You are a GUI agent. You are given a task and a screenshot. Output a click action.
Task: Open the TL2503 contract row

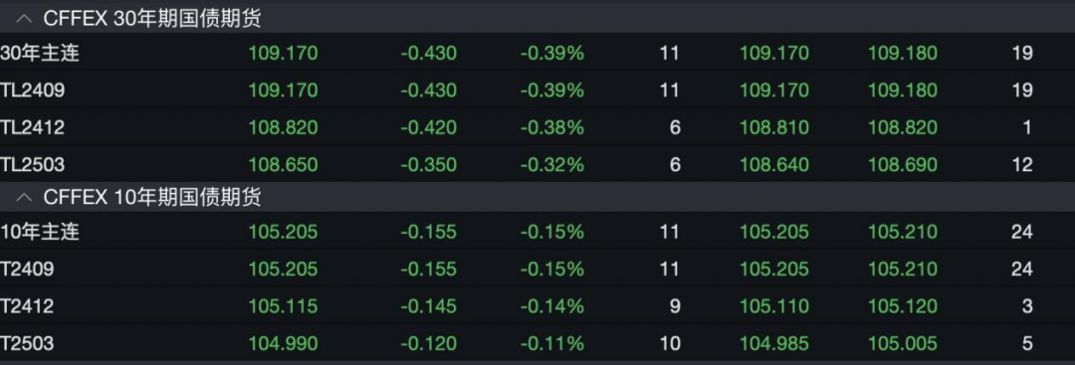[x=537, y=164]
